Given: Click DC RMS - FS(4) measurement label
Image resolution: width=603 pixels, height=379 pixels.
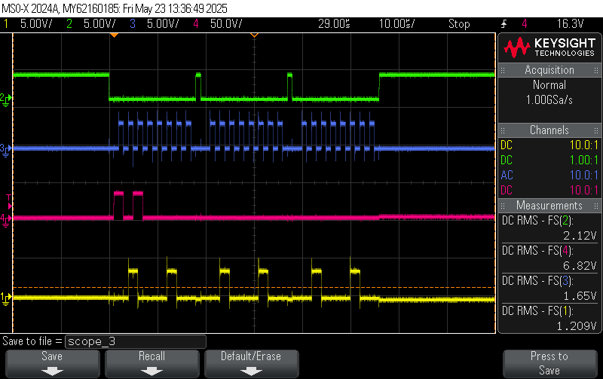Looking at the screenshot, I should [537, 251].
